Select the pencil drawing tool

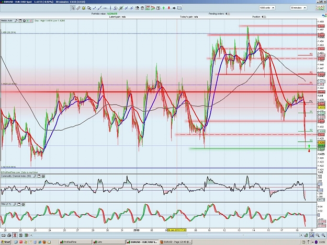(78, 8)
